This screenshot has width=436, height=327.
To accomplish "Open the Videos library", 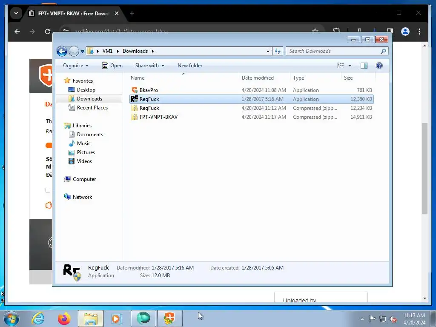I will (x=84, y=161).
